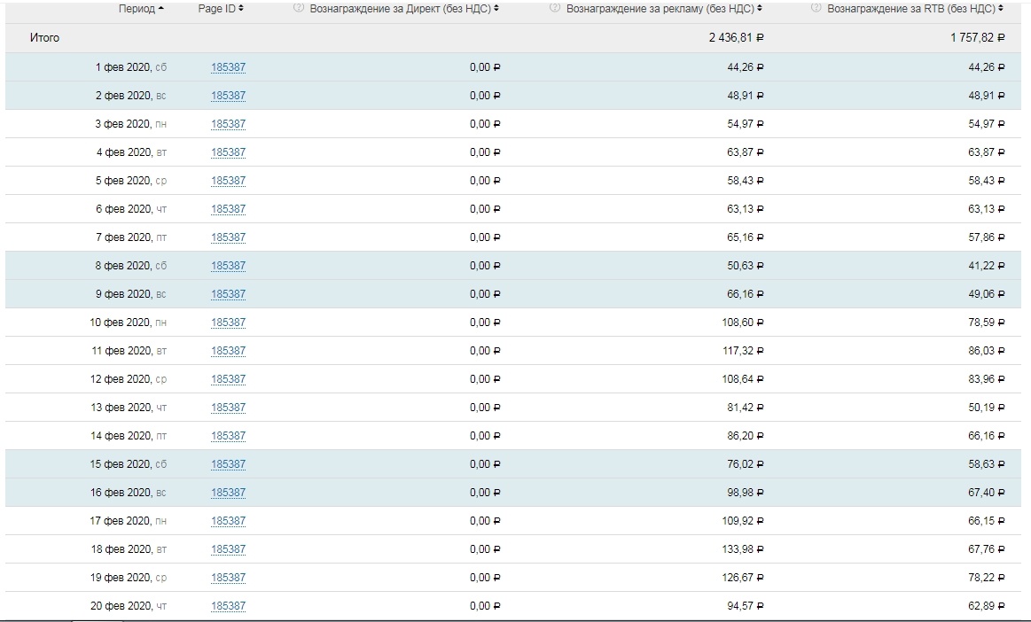Open Page ID 185387 link for 9 фев 2020

pyautogui.click(x=228, y=294)
